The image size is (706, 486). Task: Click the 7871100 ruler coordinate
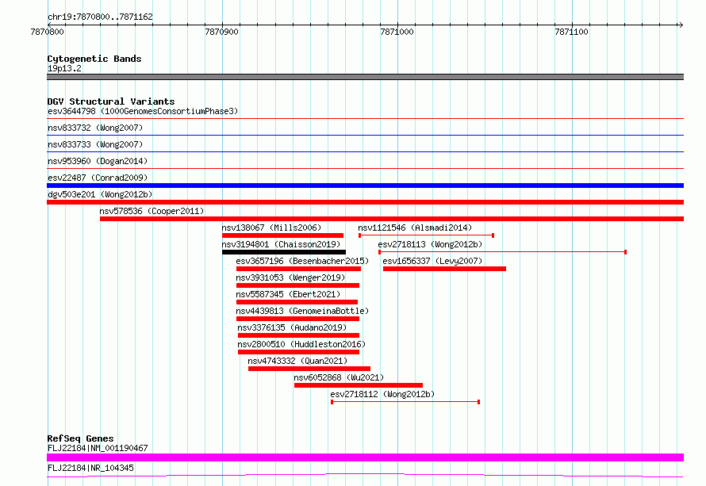coord(571,32)
